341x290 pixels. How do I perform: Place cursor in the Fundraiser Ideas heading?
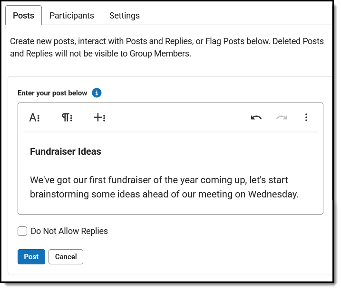pos(66,152)
